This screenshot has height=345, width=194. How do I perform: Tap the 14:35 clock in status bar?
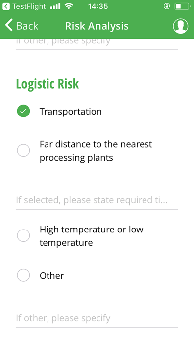coord(98,6)
